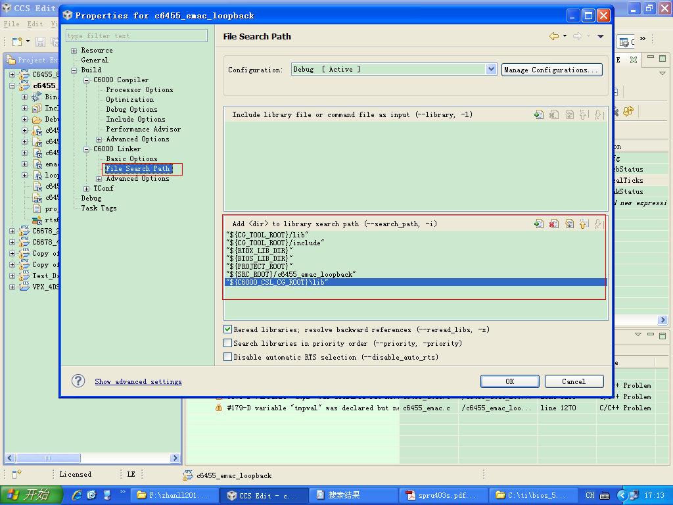Viewport: 673px width, 505px height.
Task: Select Performance Advisor in the tree
Action: [x=143, y=130]
